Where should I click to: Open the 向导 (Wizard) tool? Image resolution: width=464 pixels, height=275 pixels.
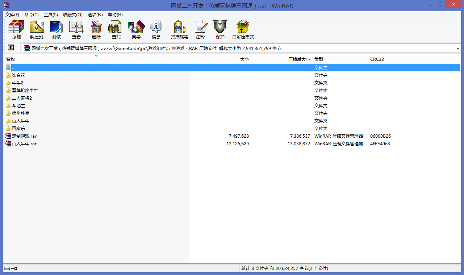(x=136, y=29)
